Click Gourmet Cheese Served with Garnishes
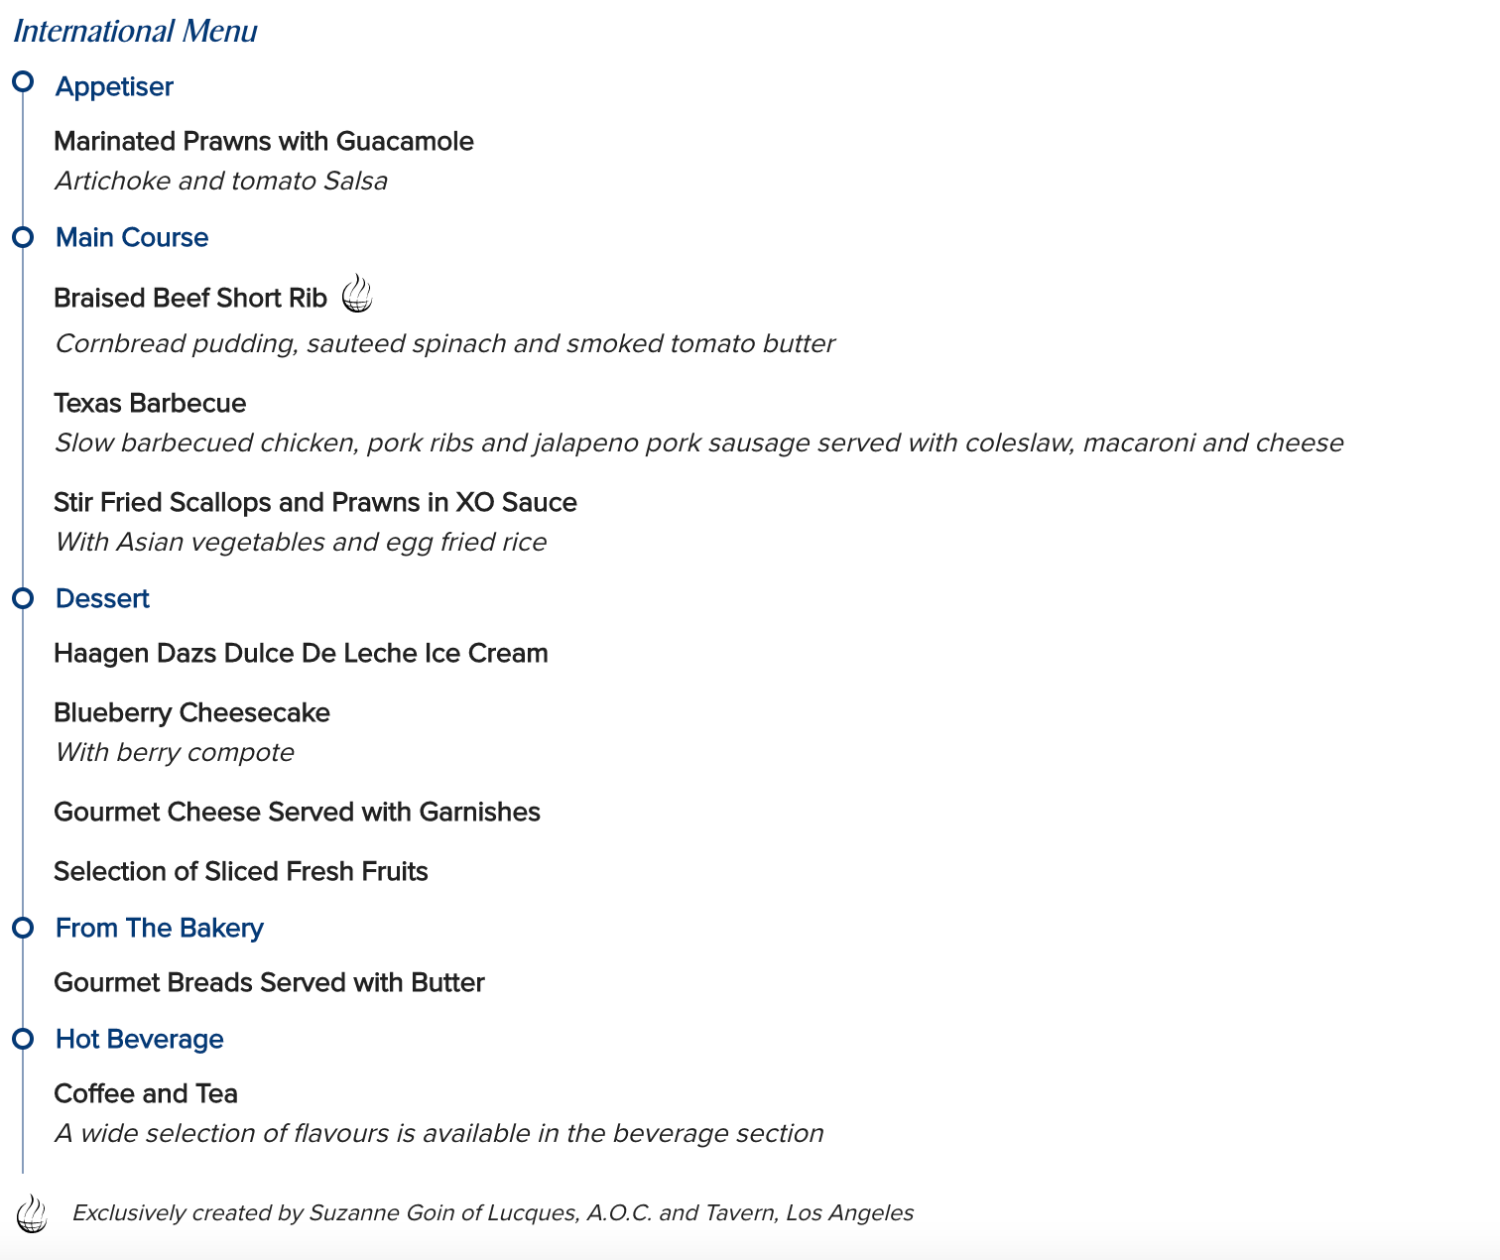Viewport: 1500px width, 1260px height. [297, 813]
